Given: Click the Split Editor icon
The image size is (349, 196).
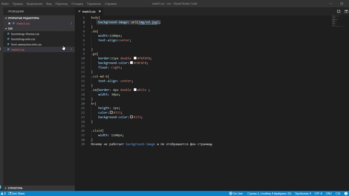Looking at the screenshot, I should pos(346,11).
